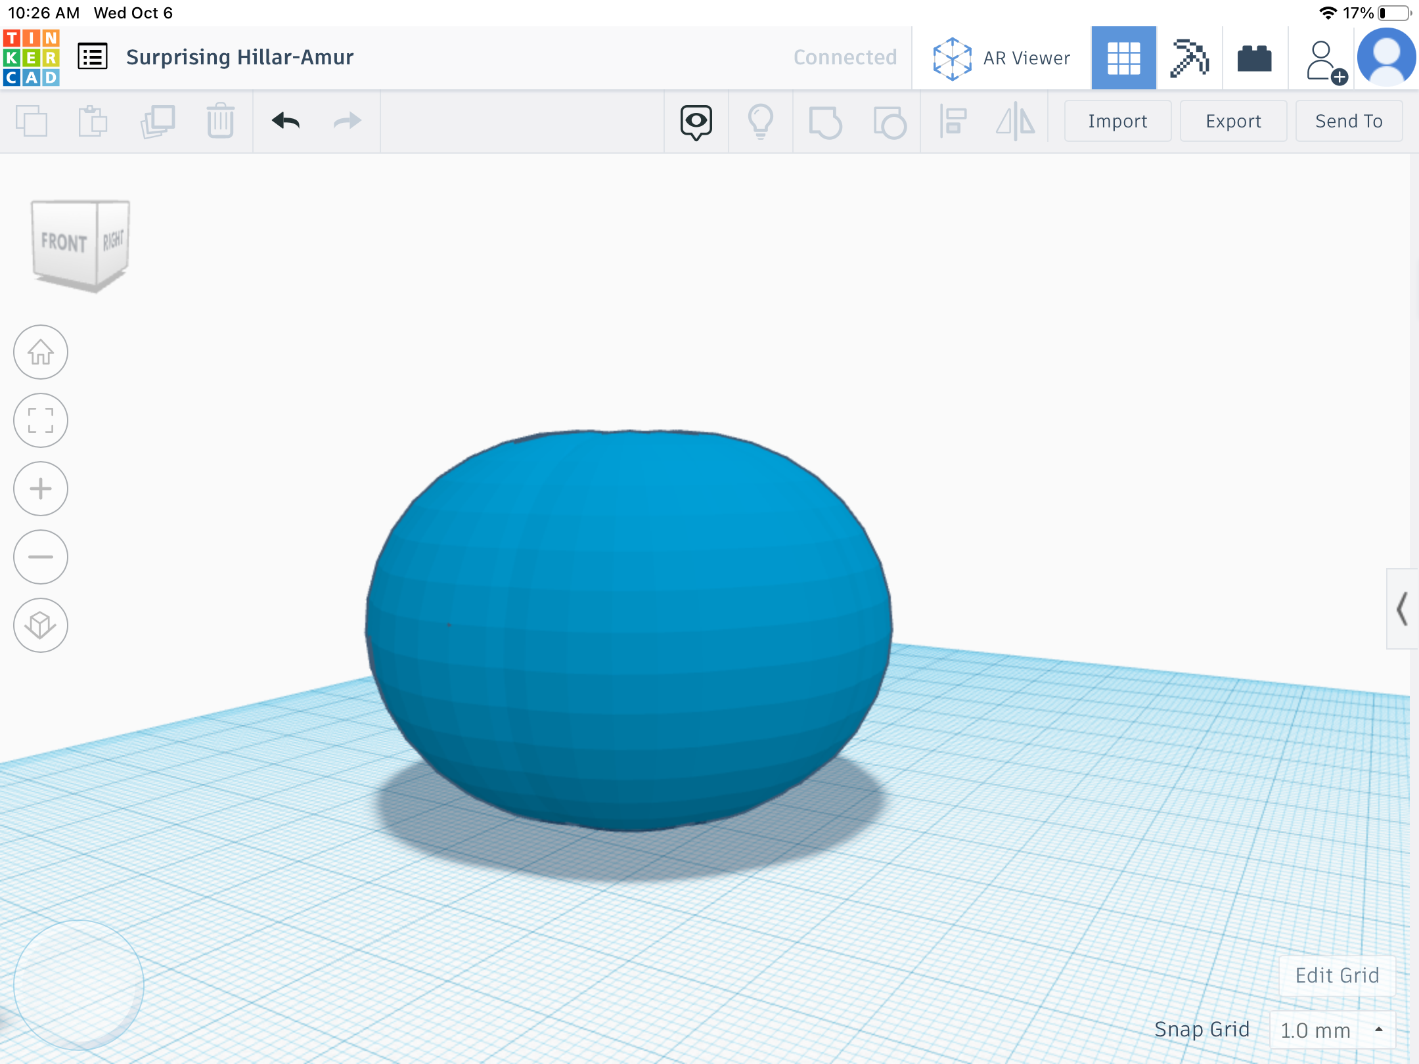
Task: Click the Mirror tool icon
Action: pos(1015,121)
